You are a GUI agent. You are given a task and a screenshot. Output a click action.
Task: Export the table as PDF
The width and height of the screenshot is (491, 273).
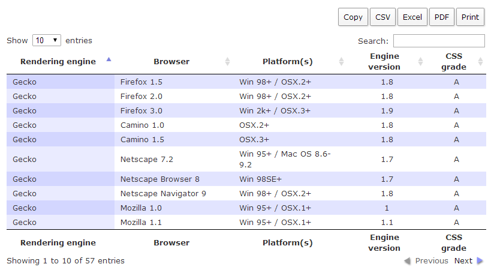(441, 17)
